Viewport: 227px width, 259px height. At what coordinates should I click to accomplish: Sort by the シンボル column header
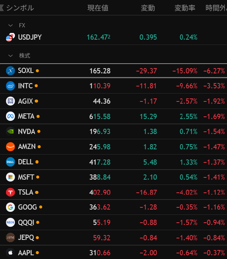20,8
